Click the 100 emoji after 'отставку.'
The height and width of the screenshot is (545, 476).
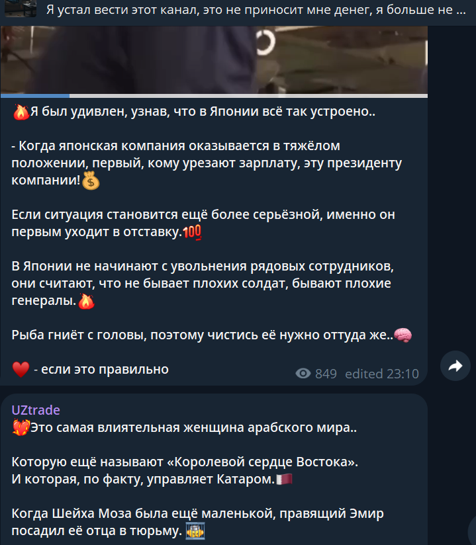tap(193, 232)
